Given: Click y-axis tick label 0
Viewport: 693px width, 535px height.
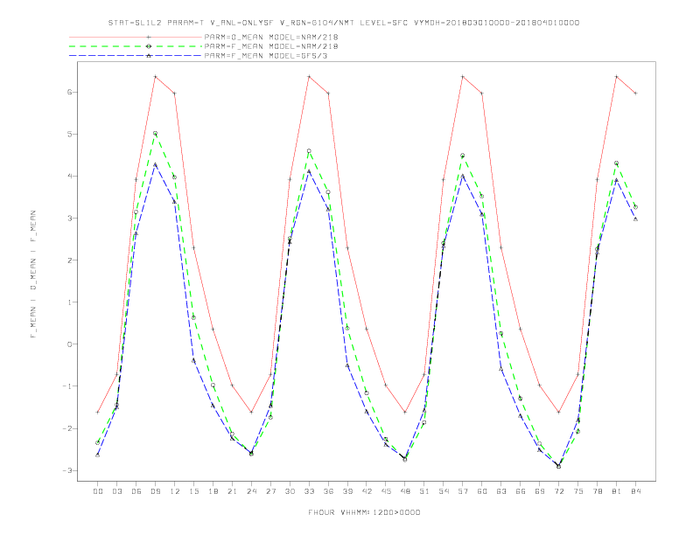Looking at the screenshot, I should 69,344.
